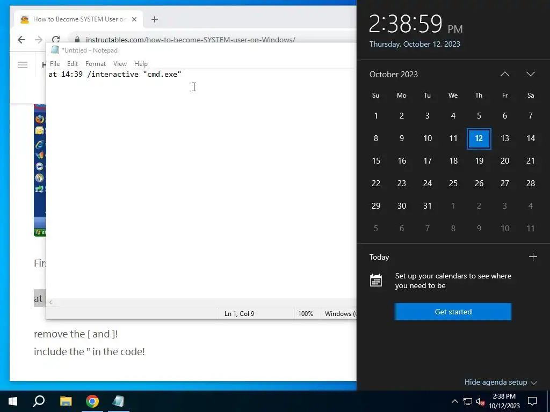Show hidden system tray icons
This screenshot has width=550, height=412.
coord(454,401)
